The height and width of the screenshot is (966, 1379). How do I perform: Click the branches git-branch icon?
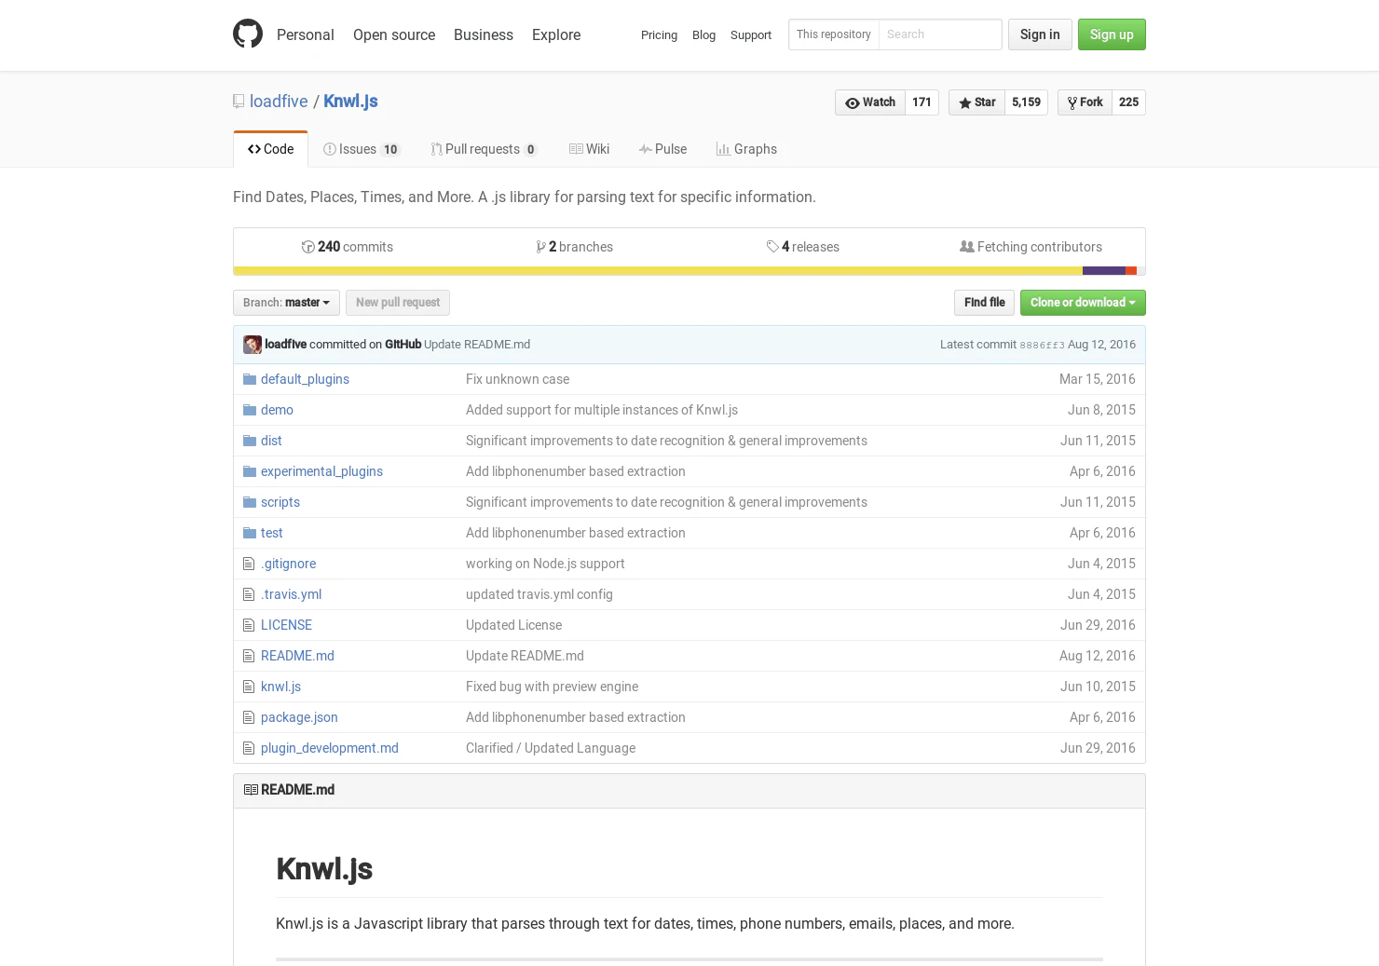point(541,247)
